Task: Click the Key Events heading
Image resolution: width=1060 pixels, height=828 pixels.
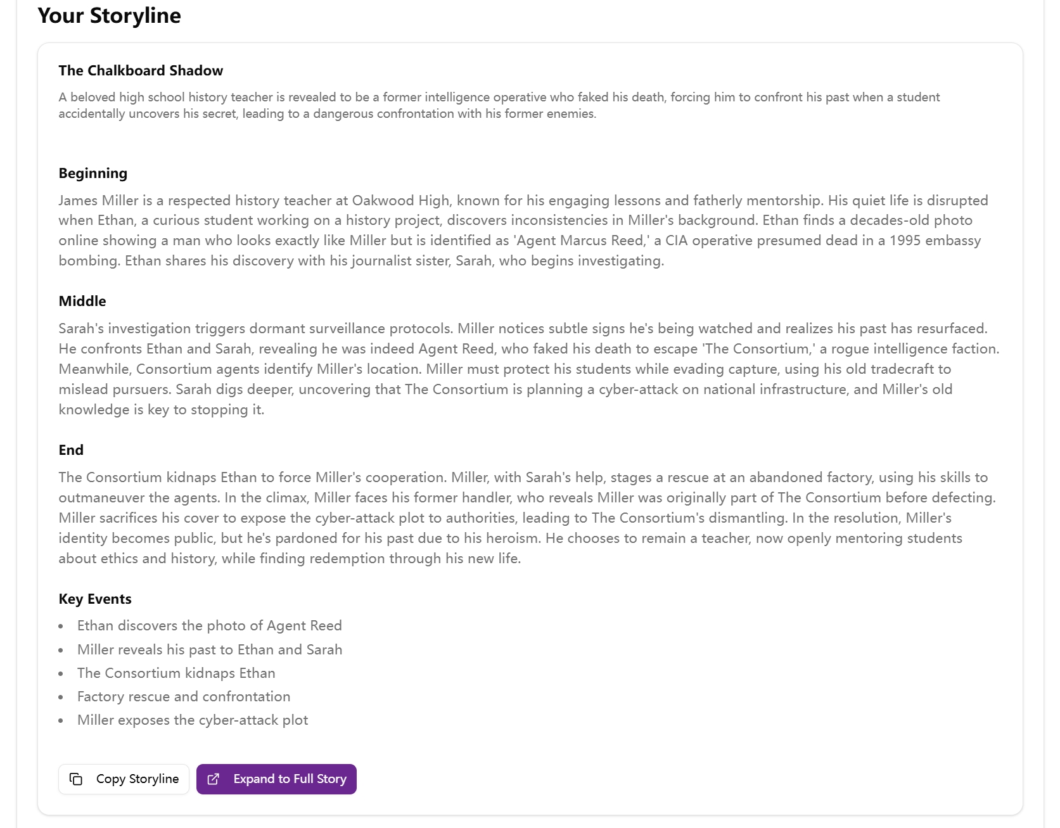Action: point(95,599)
